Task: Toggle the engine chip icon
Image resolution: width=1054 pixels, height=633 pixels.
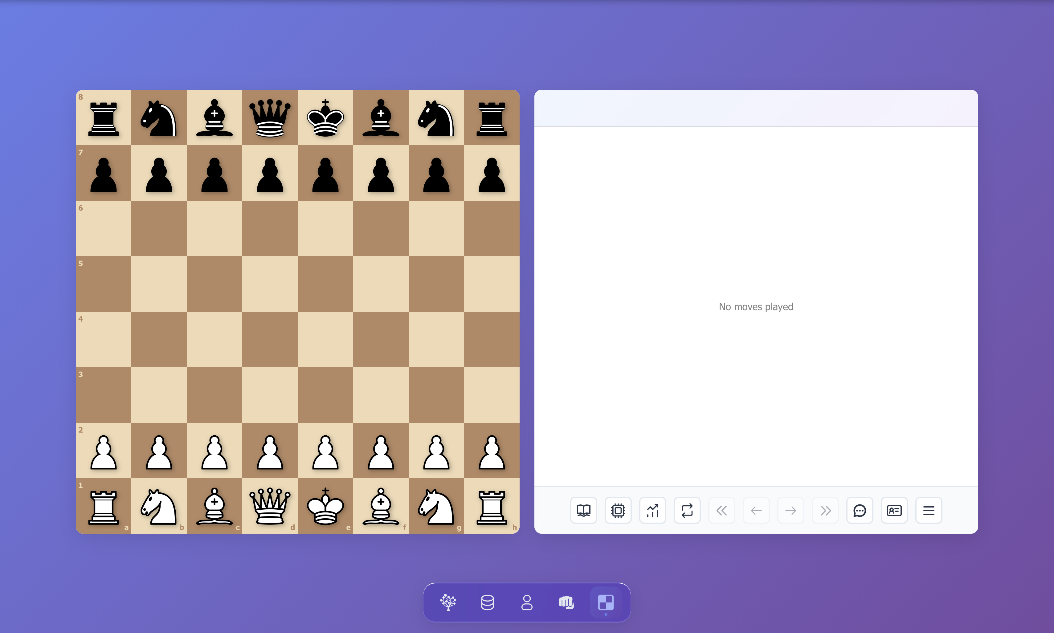Action: pyautogui.click(x=618, y=510)
